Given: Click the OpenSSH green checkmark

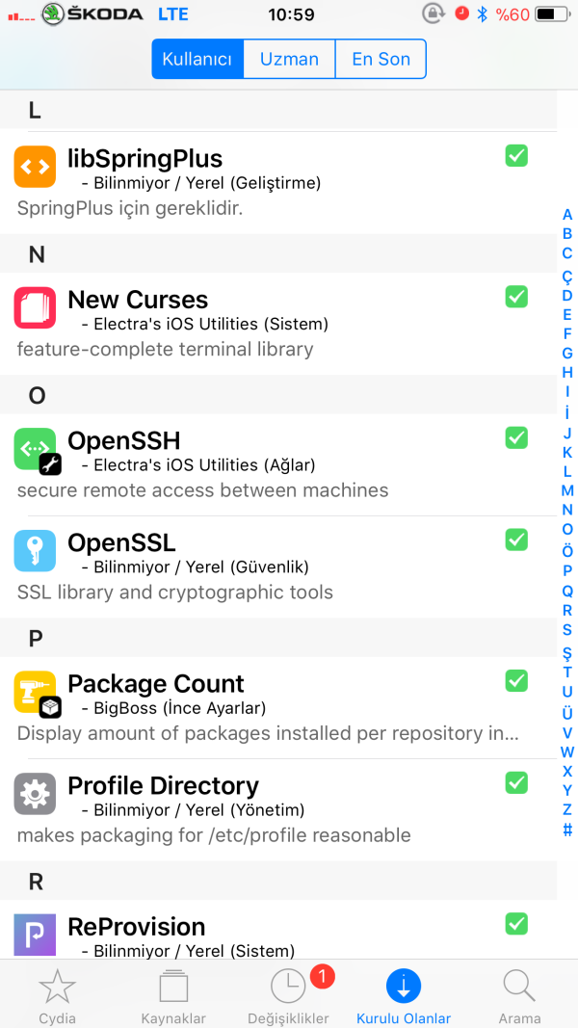Looking at the screenshot, I should pyautogui.click(x=516, y=437).
